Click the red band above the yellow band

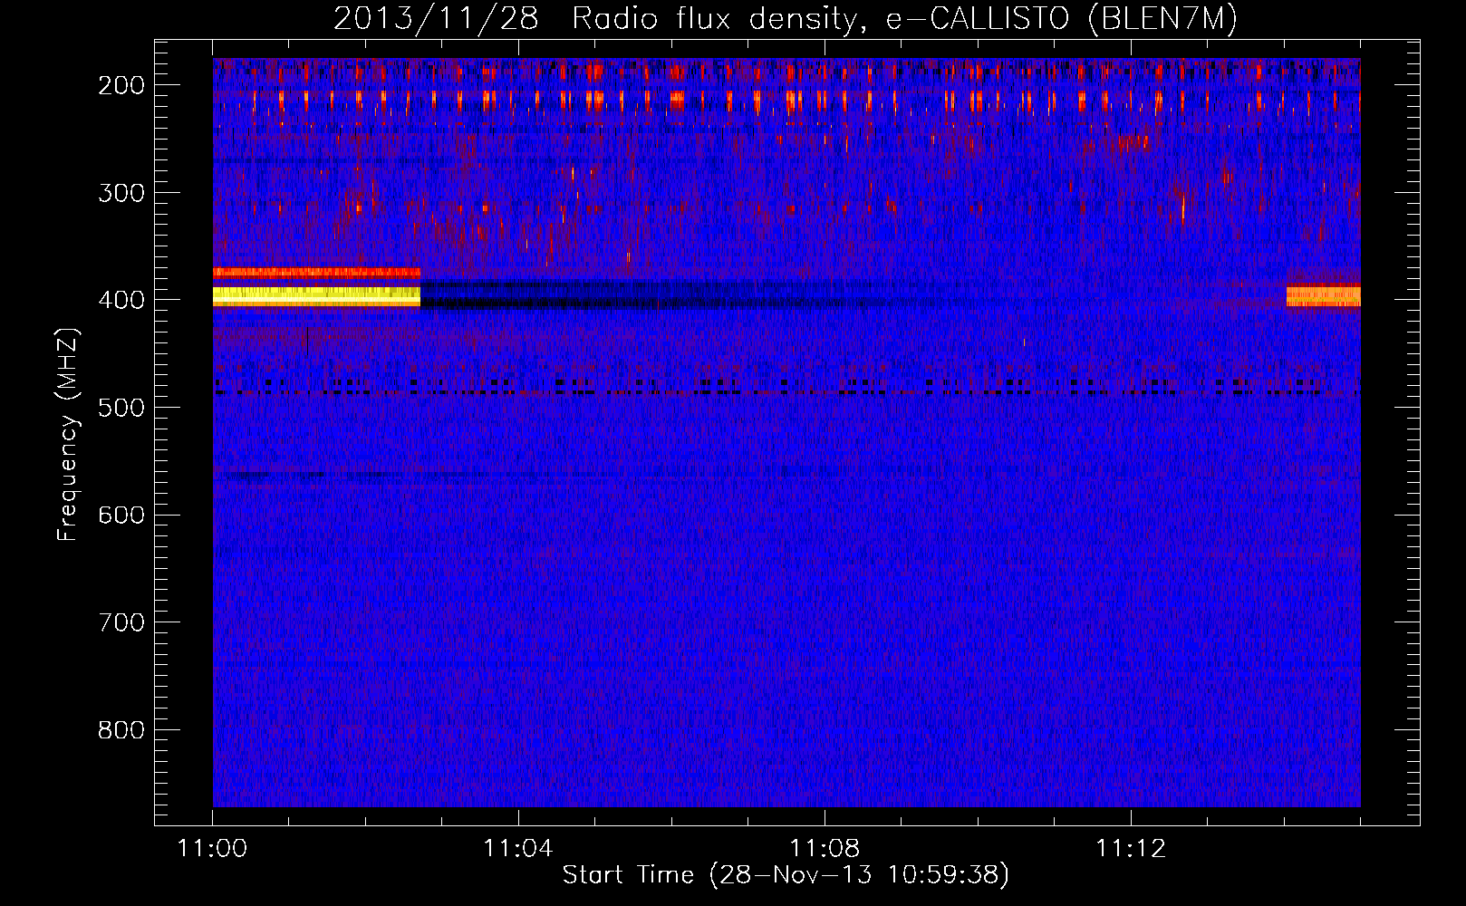point(316,272)
